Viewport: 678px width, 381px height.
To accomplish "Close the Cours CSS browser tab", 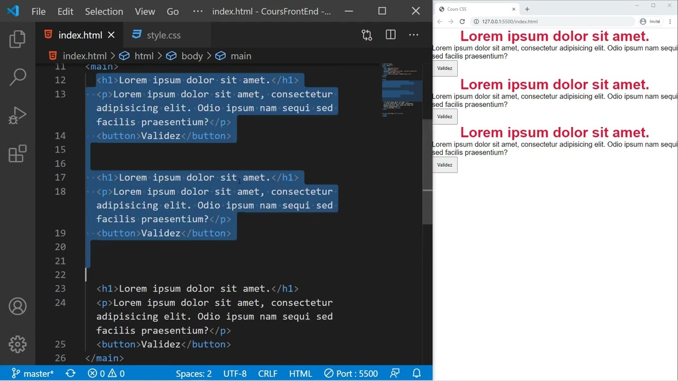I will (x=513, y=9).
